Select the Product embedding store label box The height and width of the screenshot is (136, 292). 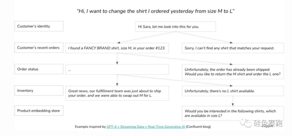[39, 111]
